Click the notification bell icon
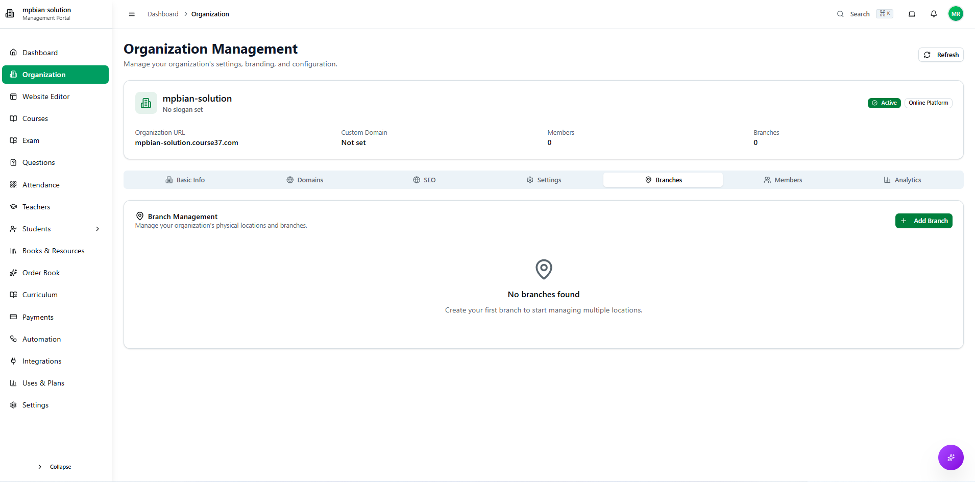975x482 pixels. 934,14
